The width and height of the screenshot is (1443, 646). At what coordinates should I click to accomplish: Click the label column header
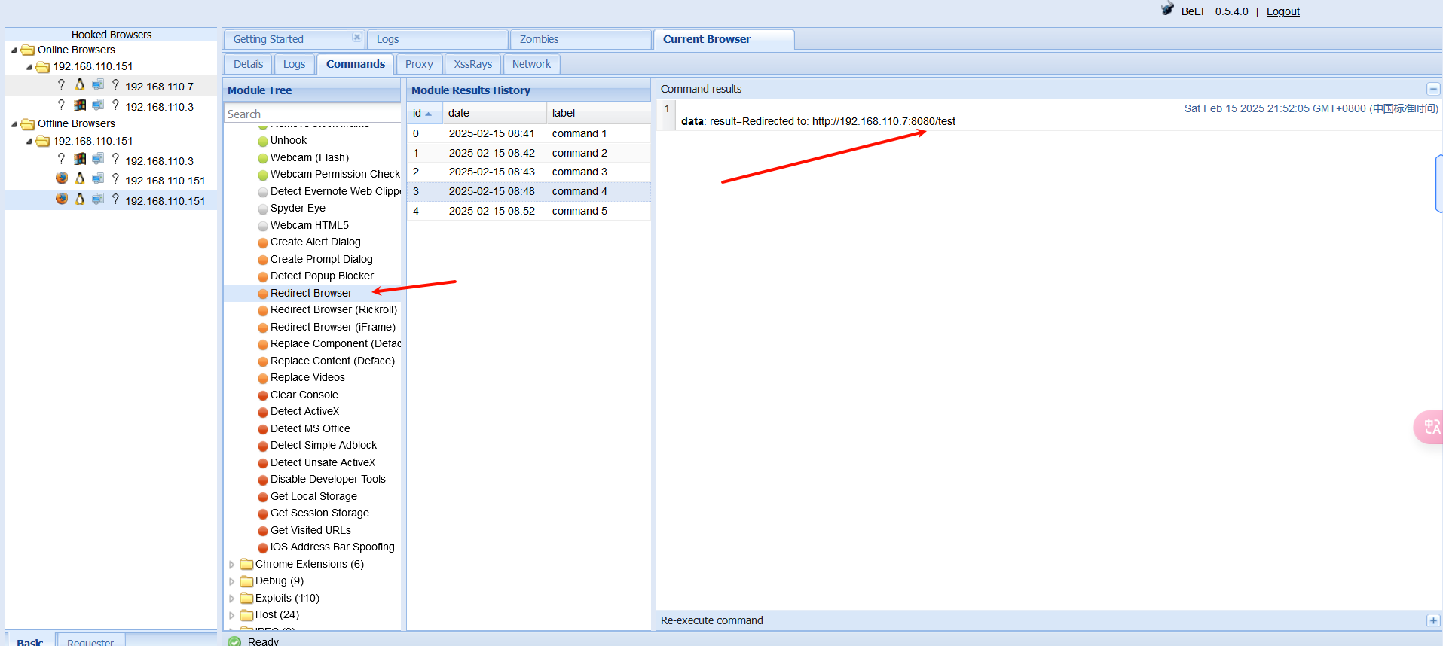[x=598, y=113]
